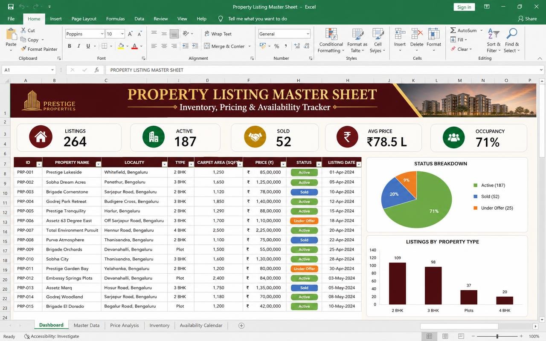Image resolution: width=546 pixels, height=341 pixels.
Task: Open the Fill Color dropdown arrow
Action: coord(128,46)
